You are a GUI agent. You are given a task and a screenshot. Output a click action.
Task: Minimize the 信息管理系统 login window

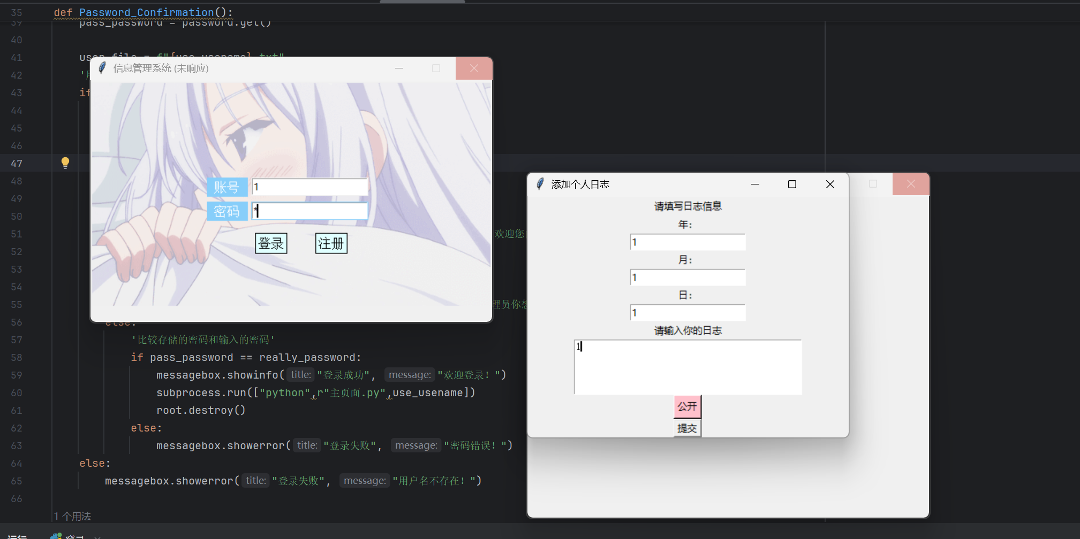coord(399,68)
